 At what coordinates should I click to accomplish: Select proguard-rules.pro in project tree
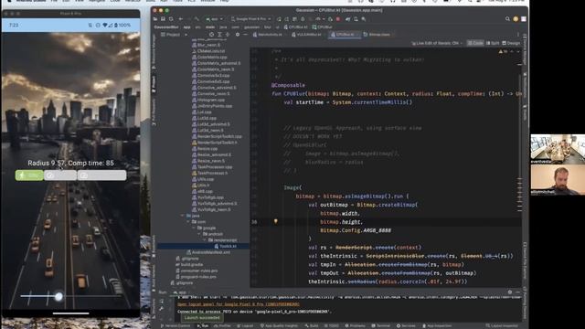click(x=197, y=277)
